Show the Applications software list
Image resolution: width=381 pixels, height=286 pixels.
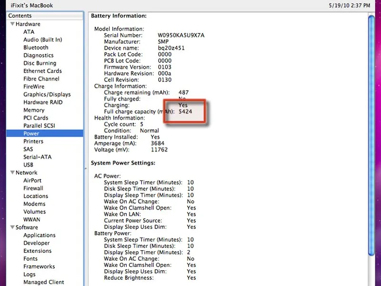(40, 235)
